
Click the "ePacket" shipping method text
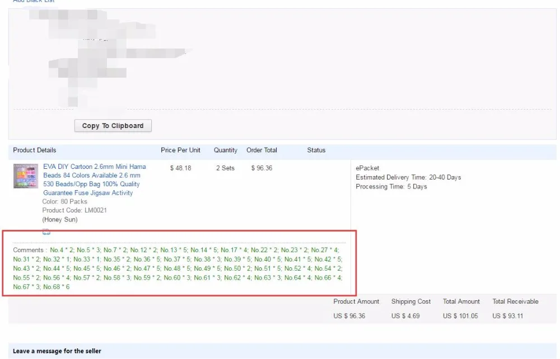[367, 168]
